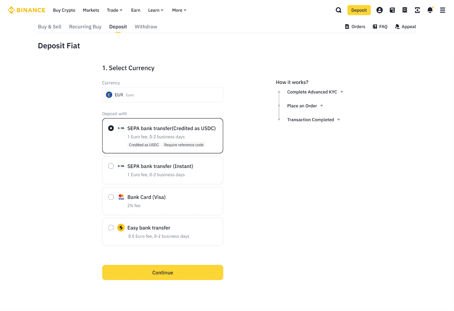
Task: Open the user profile icon
Action: (x=379, y=10)
